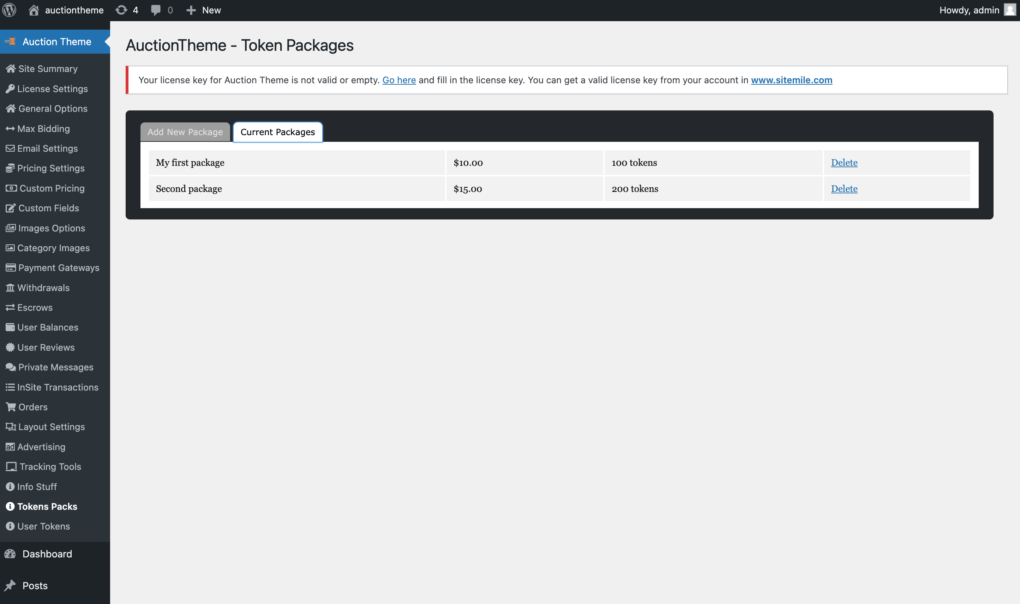The height and width of the screenshot is (604, 1020).
Task: Visit www.sitemile.com link
Action: [x=792, y=80]
